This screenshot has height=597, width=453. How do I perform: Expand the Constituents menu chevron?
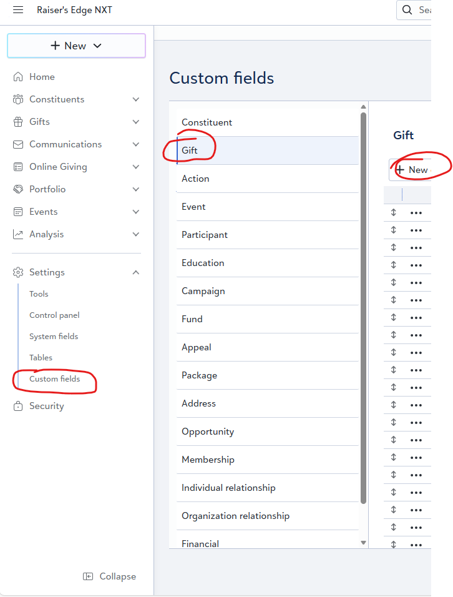click(x=136, y=99)
